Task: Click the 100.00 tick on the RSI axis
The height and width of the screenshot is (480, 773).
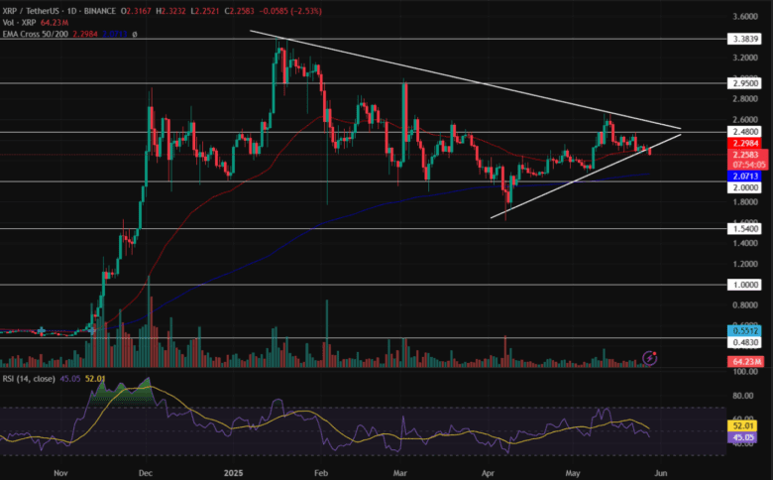Action: 746,372
